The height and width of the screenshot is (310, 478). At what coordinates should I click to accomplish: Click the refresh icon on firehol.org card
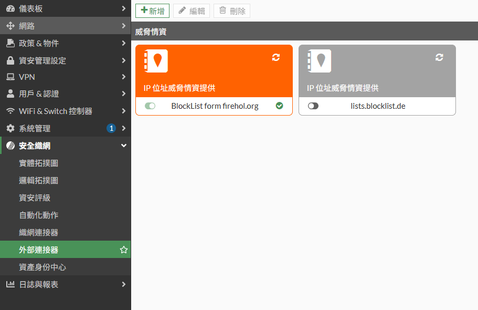pyautogui.click(x=276, y=57)
